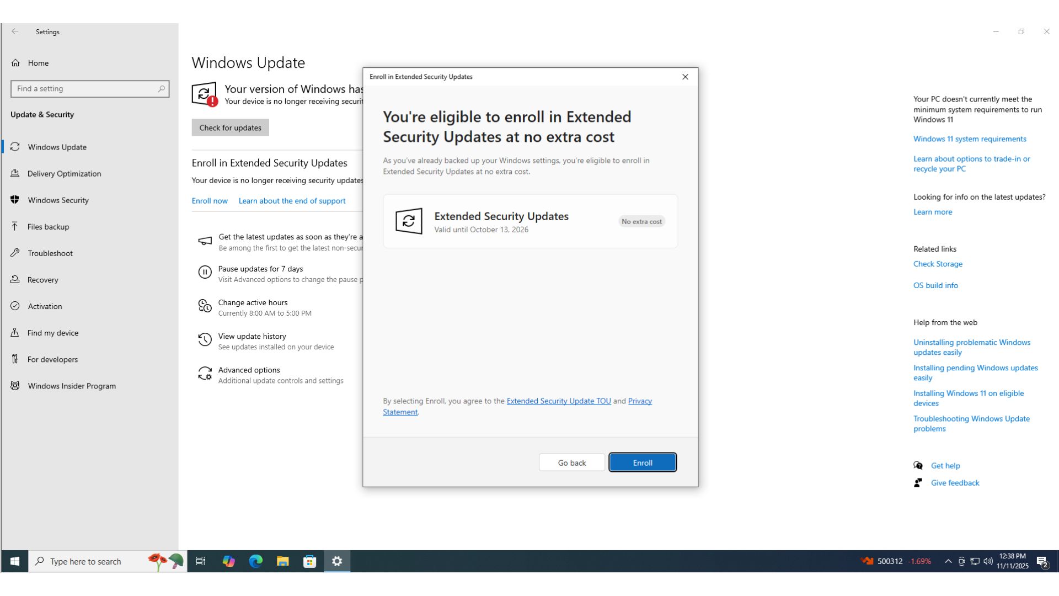Select Troubleshoot in the sidebar
The image size is (1059, 596).
50,253
